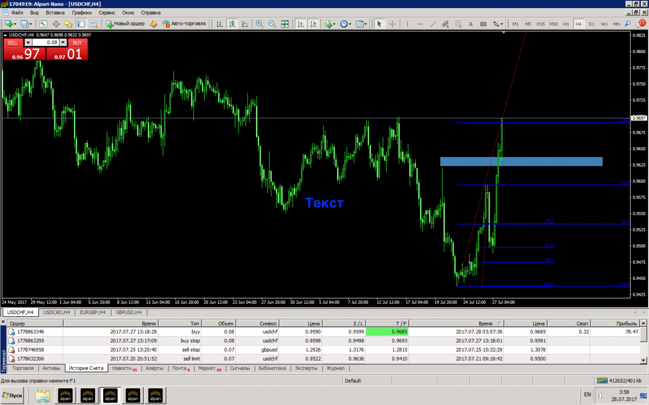Image resolution: width=649 pixels, height=405 pixels.
Task: Open the Navigator star-folder icon
Action: click(68, 24)
